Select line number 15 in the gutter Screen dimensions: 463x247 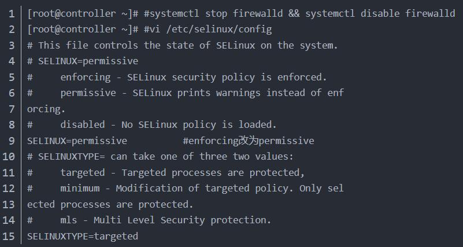tap(9, 236)
